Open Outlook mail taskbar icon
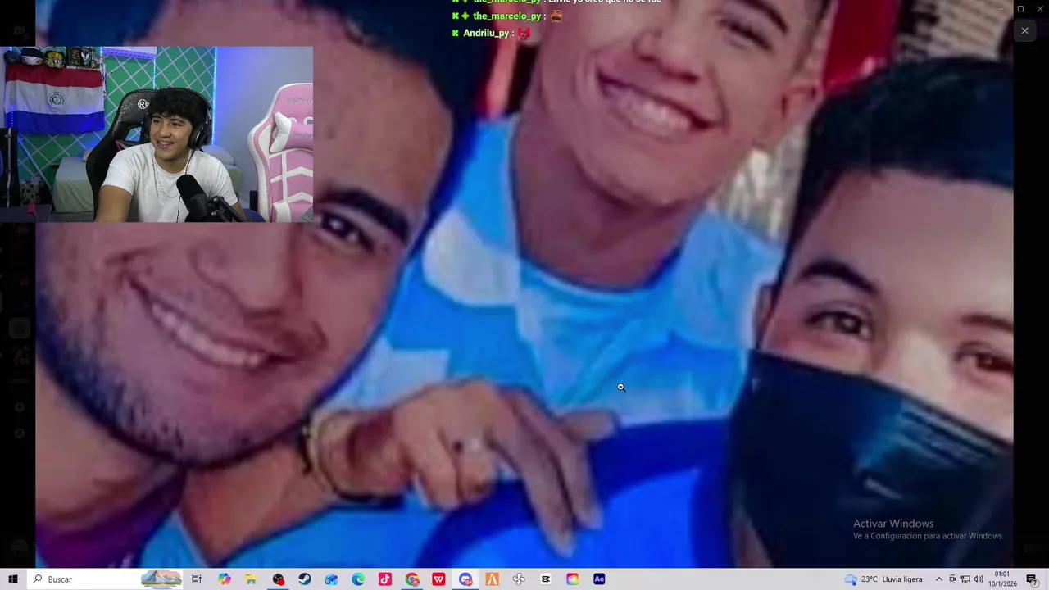 [331, 579]
